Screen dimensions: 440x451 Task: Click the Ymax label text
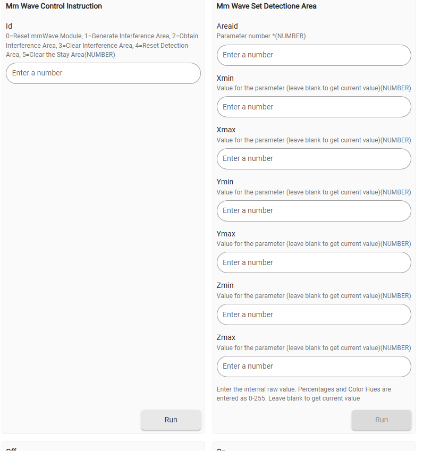point(226,234)
